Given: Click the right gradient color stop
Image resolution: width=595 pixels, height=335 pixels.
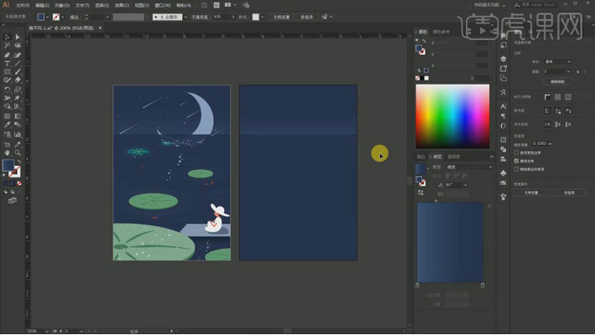Looking at the screenshot, I should point(483,285).
